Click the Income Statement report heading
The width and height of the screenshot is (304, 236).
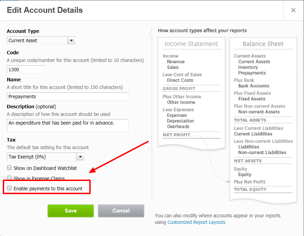click(190, 44)
